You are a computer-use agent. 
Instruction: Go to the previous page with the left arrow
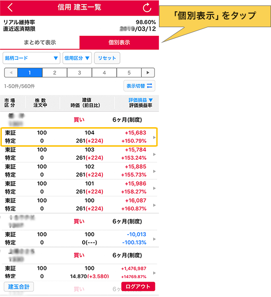(11, 72)
